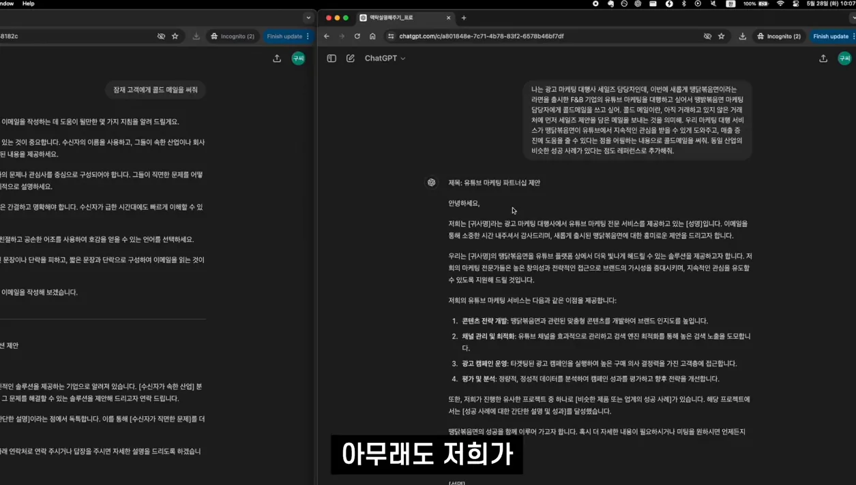Open the ChatGPT model selector dropdown

(385, 59)
